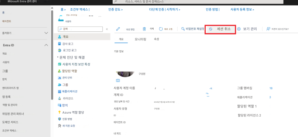298x137 pixels.
Task: Click the 개요 person icon in user menu
Action: [60, 36]
